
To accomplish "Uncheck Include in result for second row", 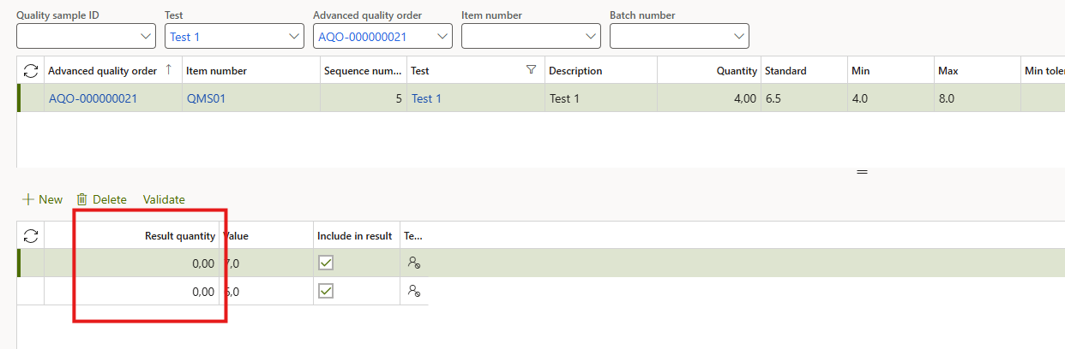I will click(325, 292).
